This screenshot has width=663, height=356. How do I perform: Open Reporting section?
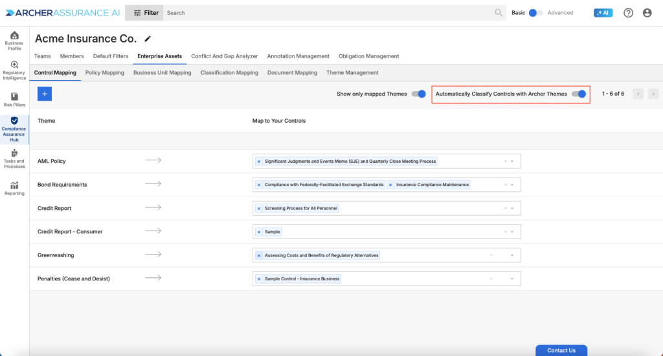[x=14, y=188]
